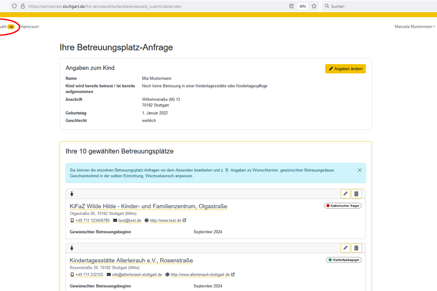Image resolution: width=437 pixels, height=291 pixels.
Task: Call phone number +49 711 123456789
Action: [x=92, y=220]
